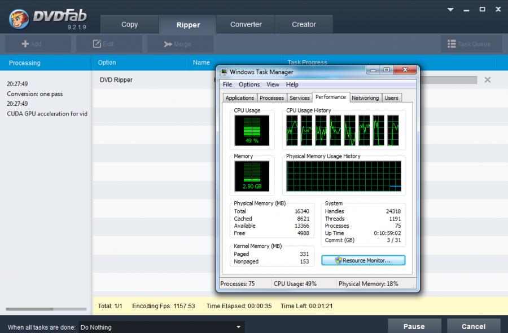Switch to the Processes tab in Task Manager
This screenshot has height=333, width=508.
point(271,98)
